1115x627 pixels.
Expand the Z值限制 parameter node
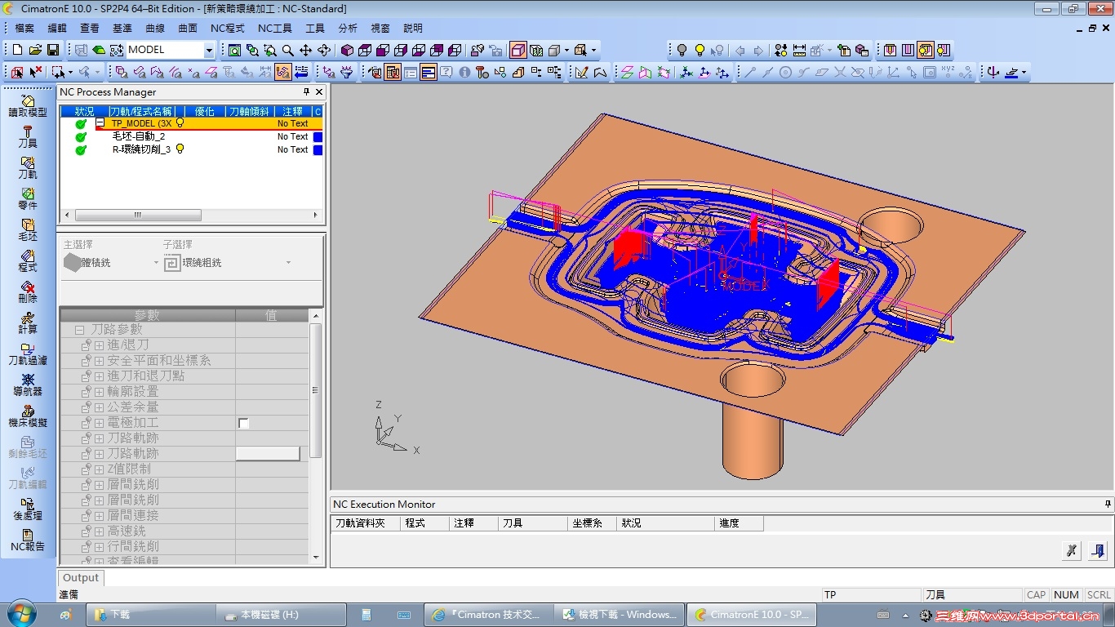[x=99, y=469]
